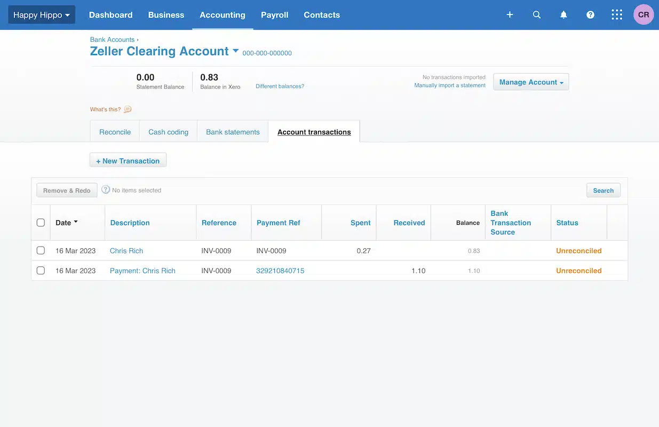Sort by Status column header
The width and height of the screenshot is (659, 427).
(x=567, y=223)
